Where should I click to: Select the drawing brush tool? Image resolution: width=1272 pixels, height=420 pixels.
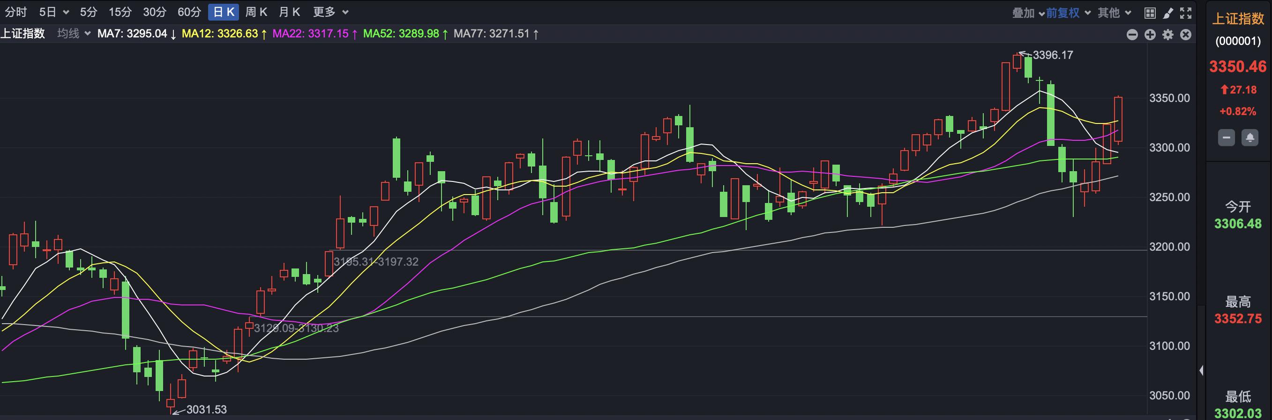tap(1168, 13)
